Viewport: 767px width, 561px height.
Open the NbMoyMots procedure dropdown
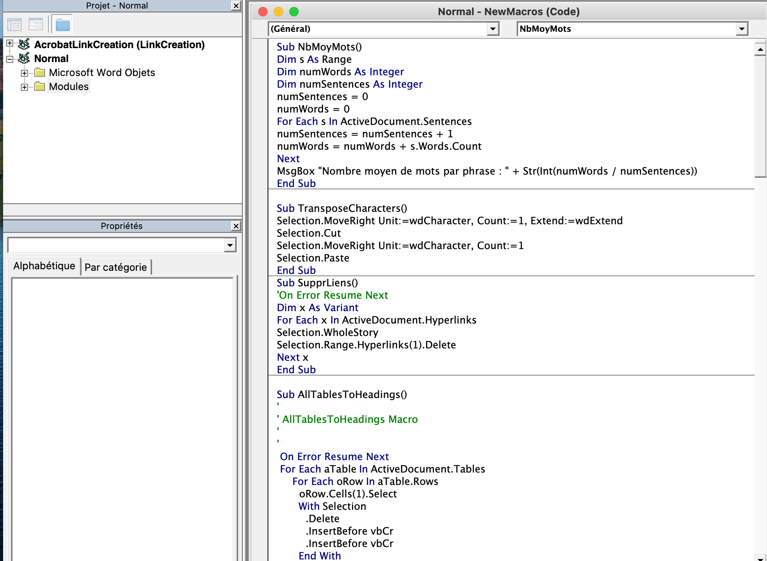pyautogui.click(x=741, y=29)
